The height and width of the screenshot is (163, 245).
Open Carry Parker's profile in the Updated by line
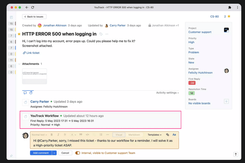(x=118, y=25)
